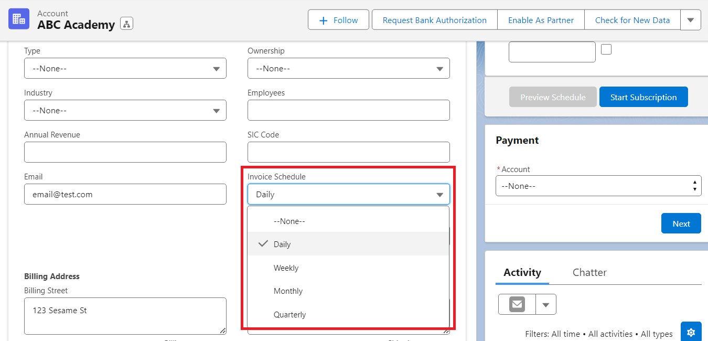Screen dimensions: 708x341
Task: Click the email envelope activity icon
Action: coord(517,304)
